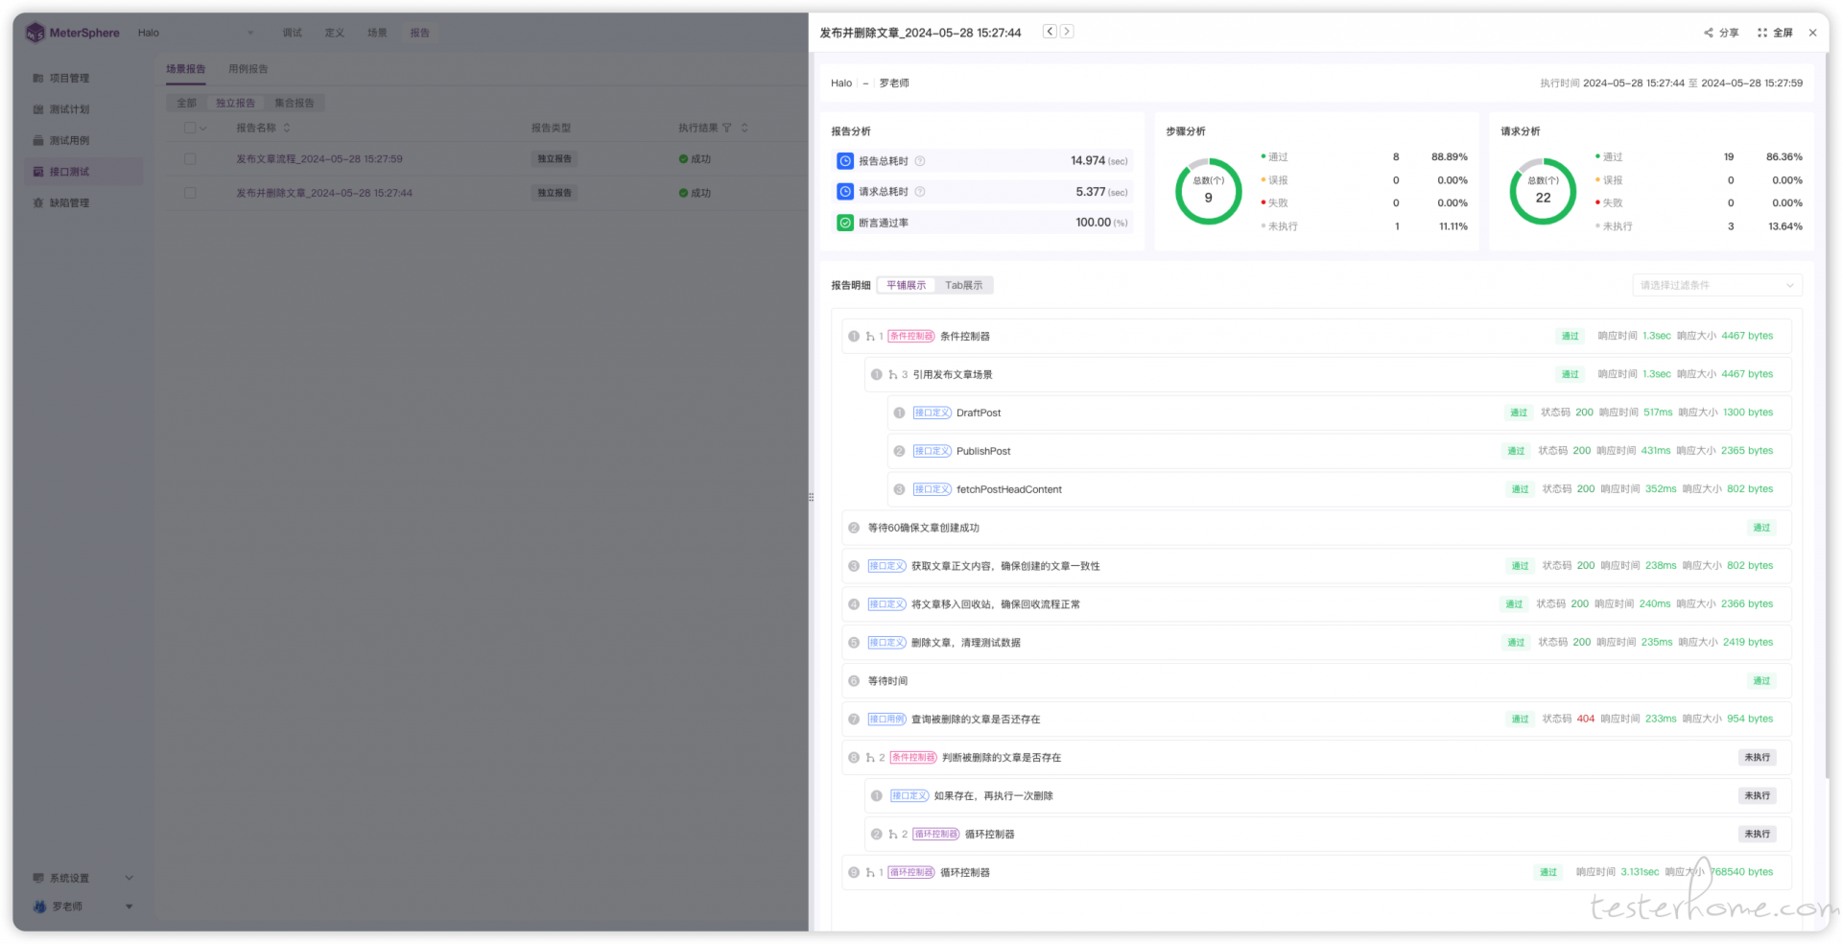
Task: Click request analysis donut chart showing 22
Action: point(1543,192)
